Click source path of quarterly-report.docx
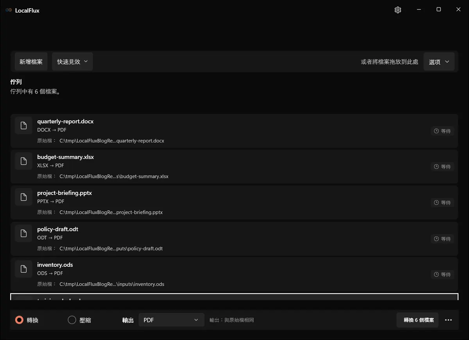 pyautogui.click(x=112, y=140)
